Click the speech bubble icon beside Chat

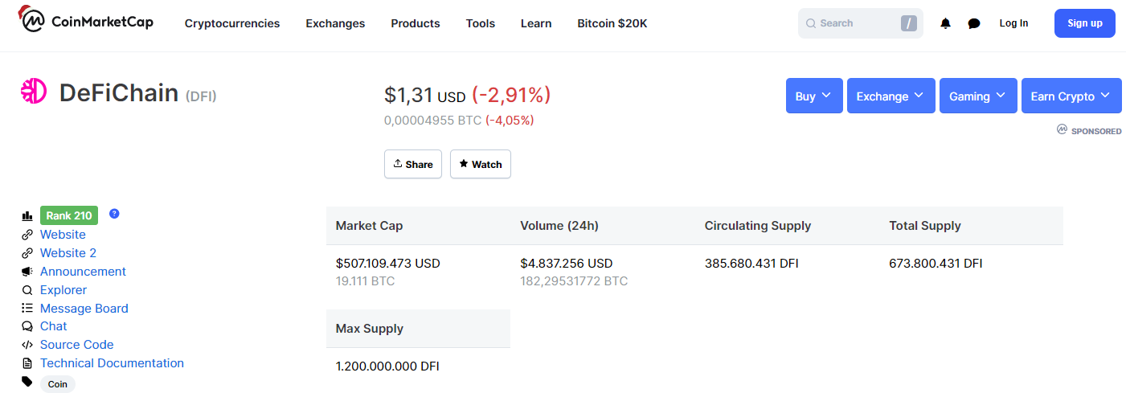click(x=27, y=326)
